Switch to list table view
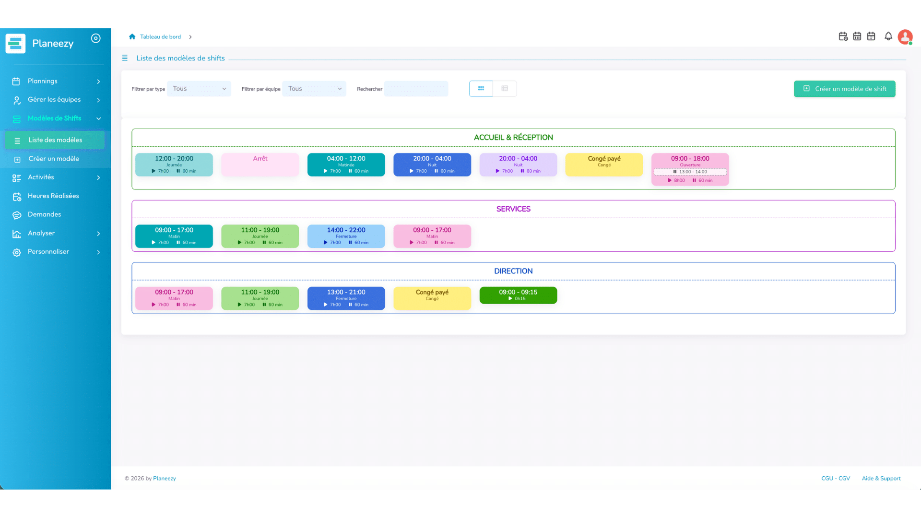The height and width of the screenshot is (518, 921). click(x=505, y=89)
